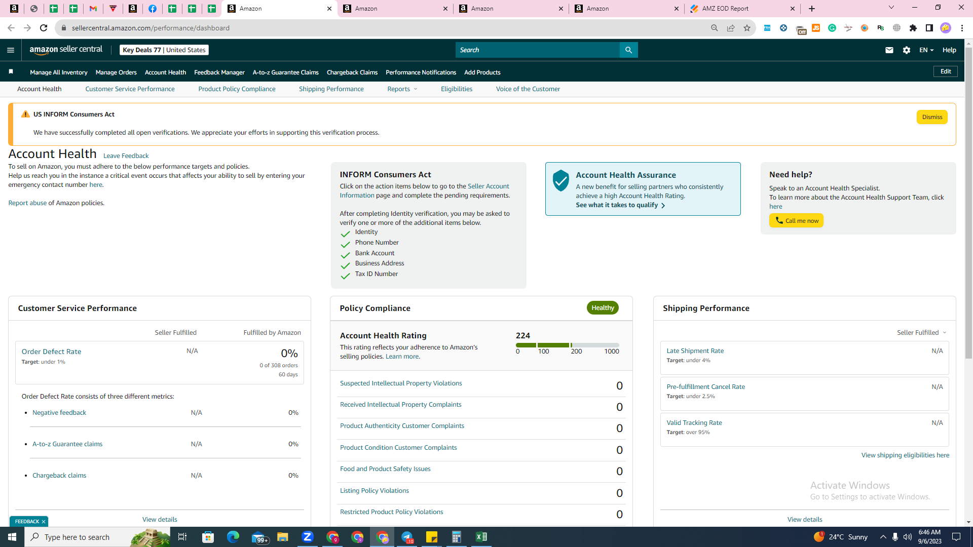This screenshot has height=547, width=973.
Task: Open the Eligibilities tab
Action: tap(457, 89)
